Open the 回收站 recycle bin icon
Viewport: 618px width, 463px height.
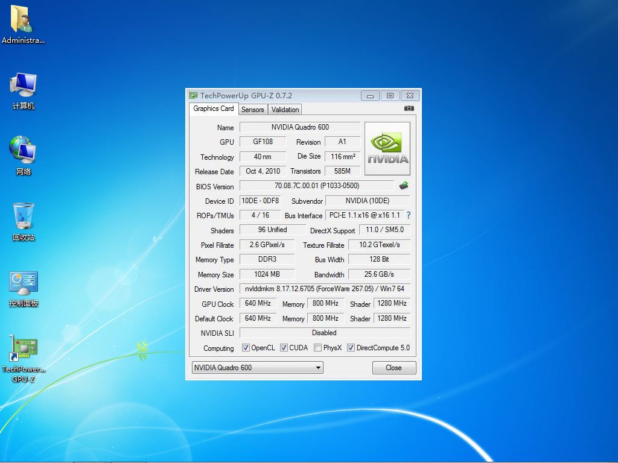(x=24, y=216)
